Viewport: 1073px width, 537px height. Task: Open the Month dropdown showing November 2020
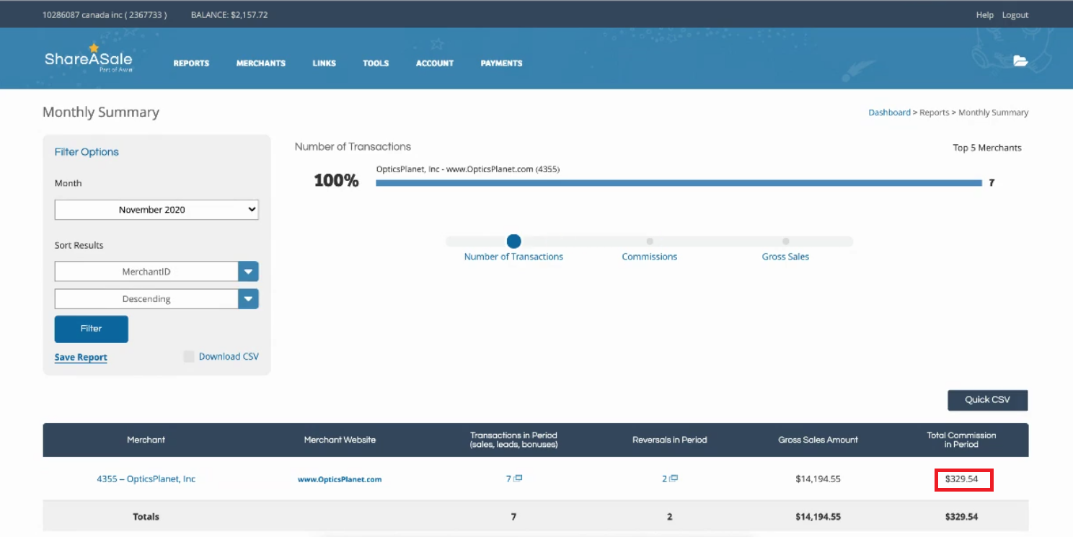click(x=156, y=210)
